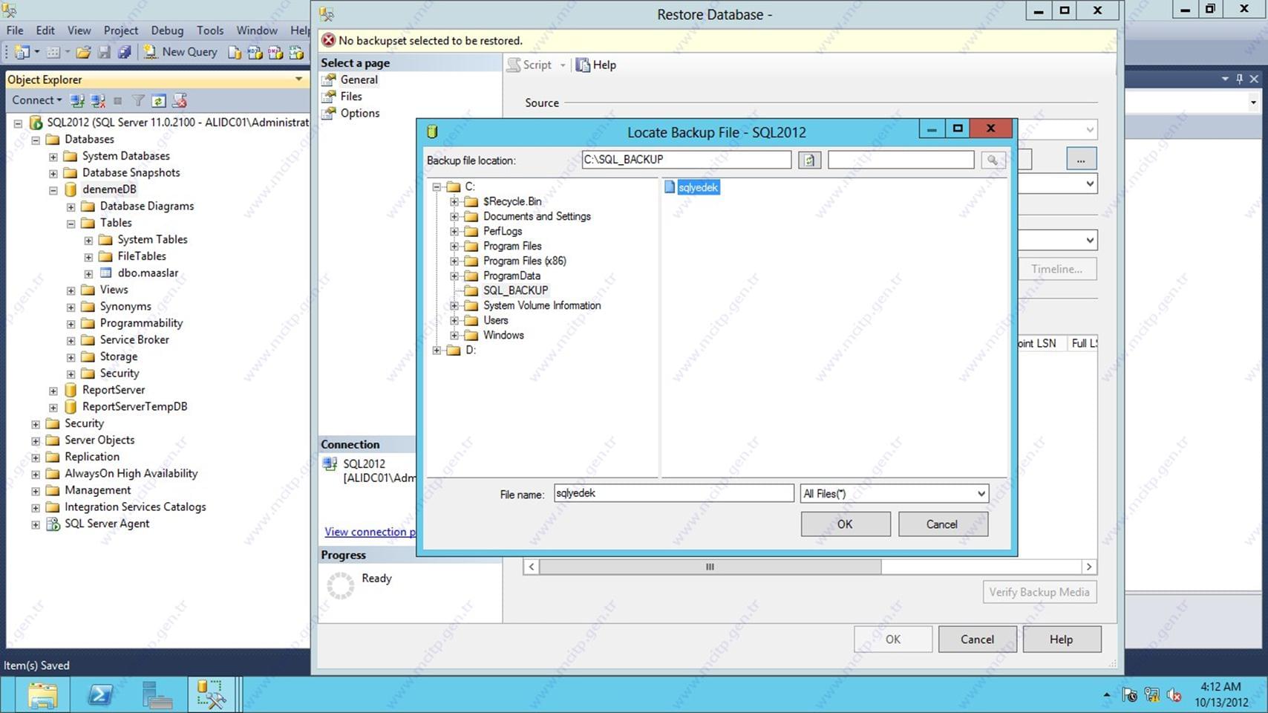
Task: Click the muted speaker icon in the system tray
Action: point(1174,695)
